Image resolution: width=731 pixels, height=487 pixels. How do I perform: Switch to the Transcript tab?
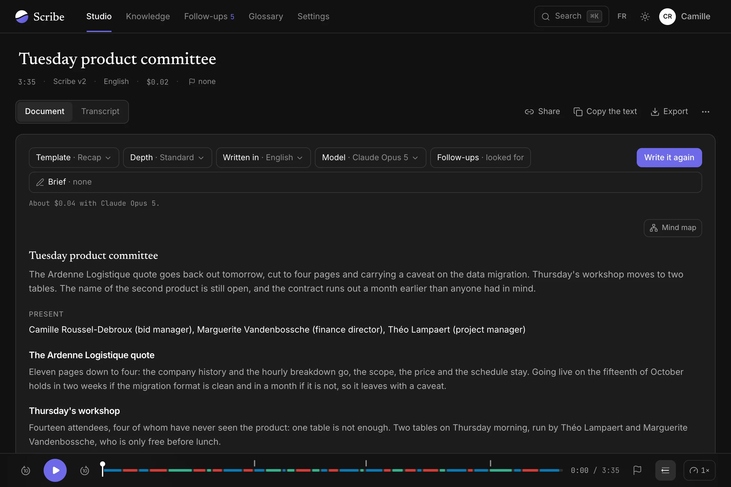click(100, 111)
